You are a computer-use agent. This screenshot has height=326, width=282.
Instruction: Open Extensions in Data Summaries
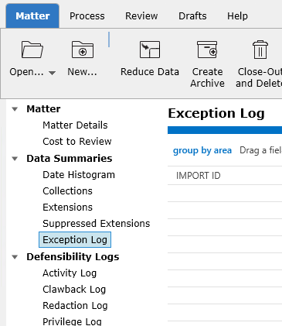click(x=67, y=208)
